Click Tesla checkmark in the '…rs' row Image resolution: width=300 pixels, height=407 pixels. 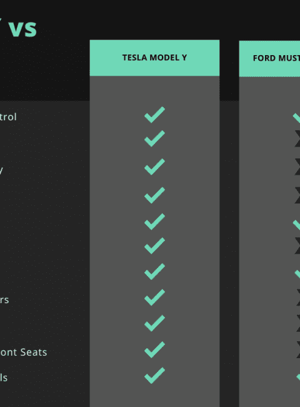[x=154, y=297]
